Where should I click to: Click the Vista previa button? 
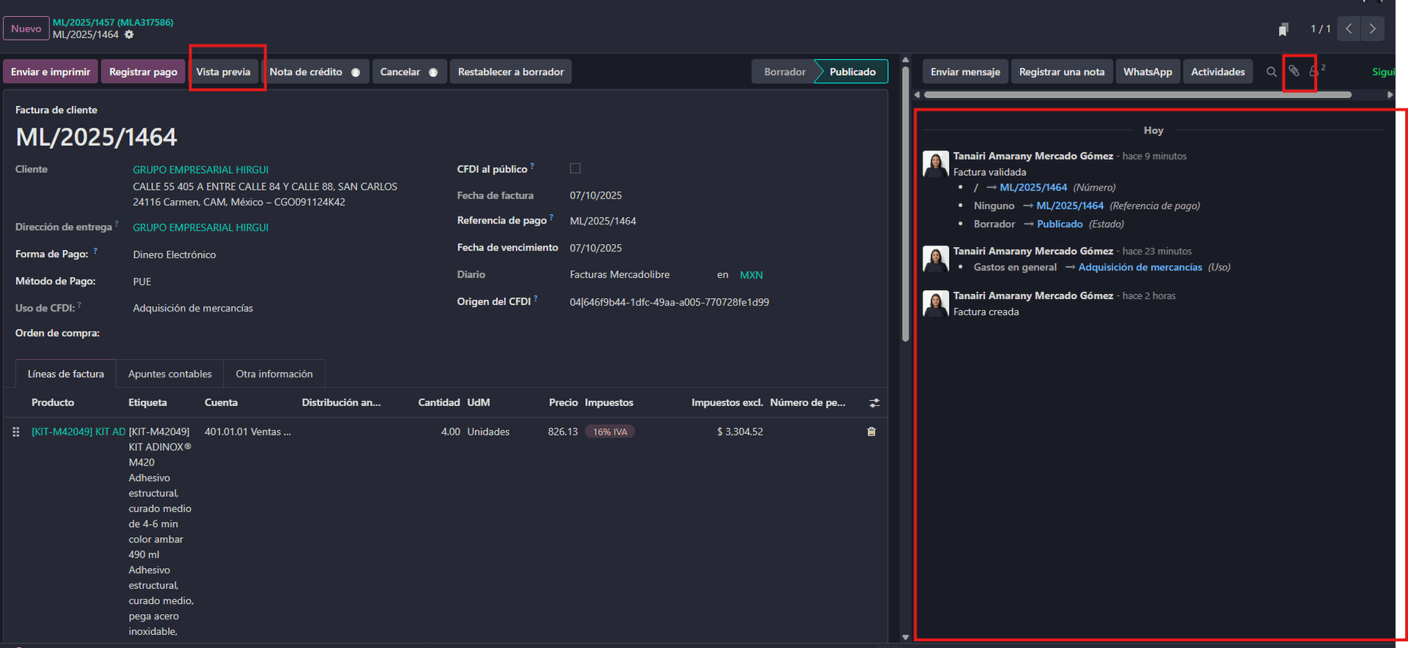(223, 72)
